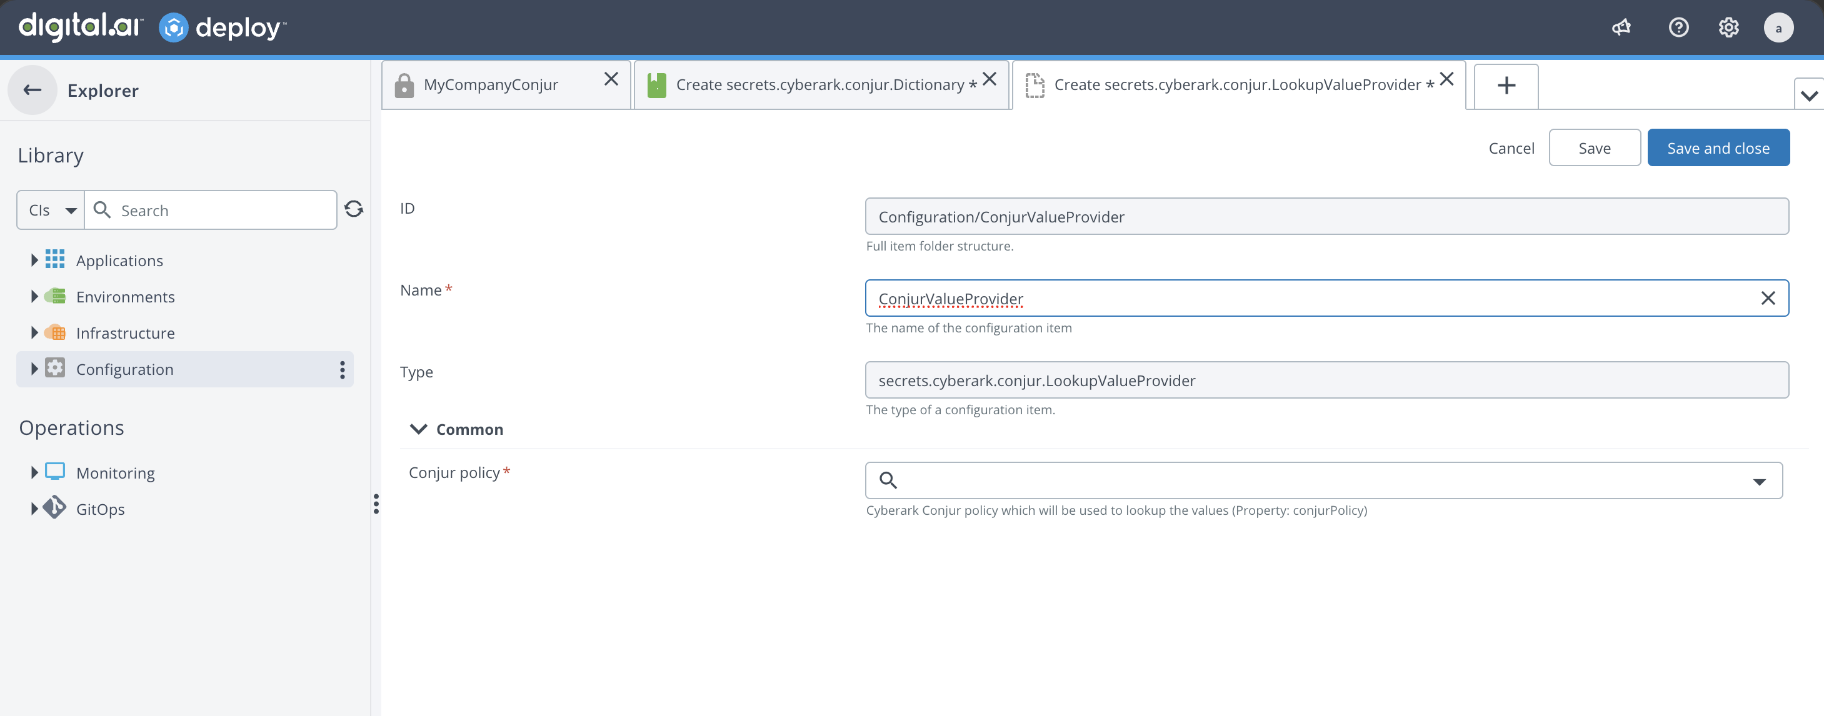This screenshot has width=1824, height=716.
Task: Select Monitoring under Operations
Action: pos(116,472)
